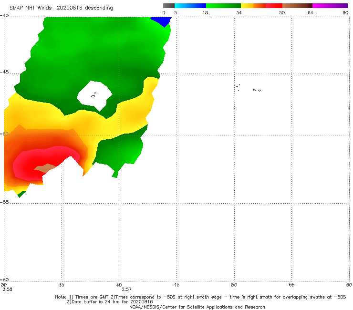Click the 'Note: 1) Times are GMT' line
This screenshot has height=310, width=353.
point(200,297)
